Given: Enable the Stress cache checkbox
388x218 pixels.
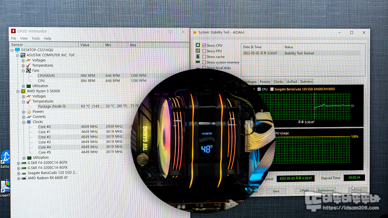Looking at the screenshot, I should [204, 56].
